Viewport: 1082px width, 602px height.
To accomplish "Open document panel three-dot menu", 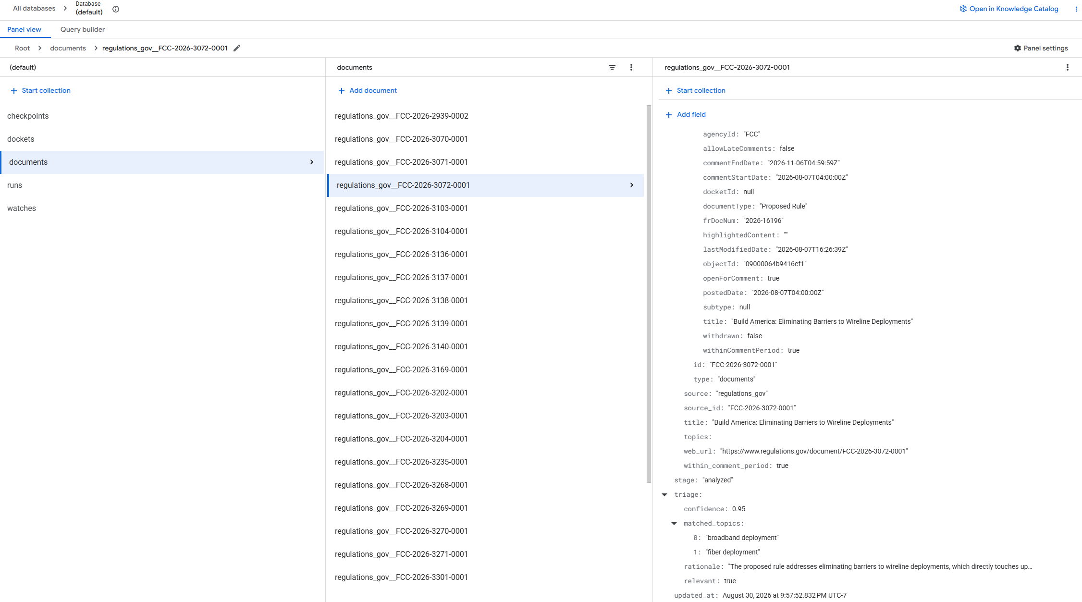I will point(1068,67).
